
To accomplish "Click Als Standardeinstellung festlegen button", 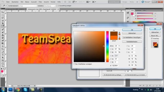I will pyautogui.click(x=112, y=75).
